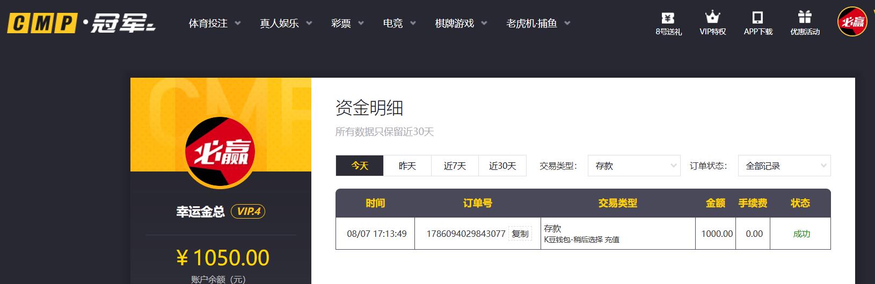Click the fee cell 0.00

[x=754, y=234]
